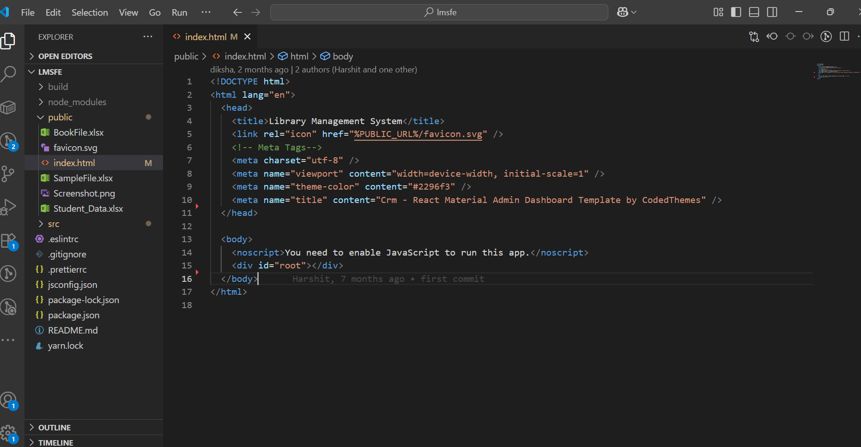Image resolution: width=861 pixels, height=447 pixels.
Task: Expand the OUTLINE section
Action: (x=55, y=428)
